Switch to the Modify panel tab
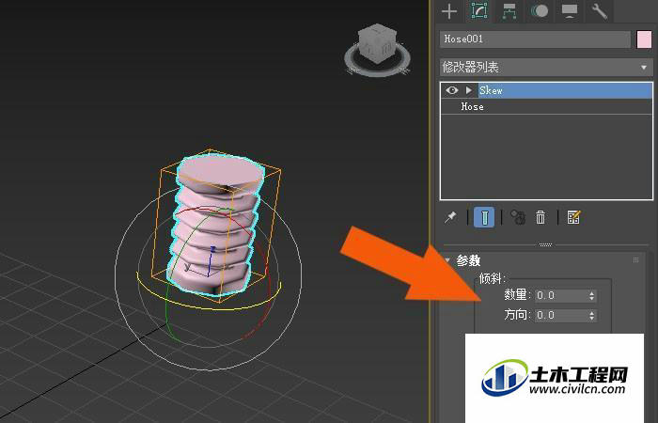658x423 pixels. tap(479, 11)
